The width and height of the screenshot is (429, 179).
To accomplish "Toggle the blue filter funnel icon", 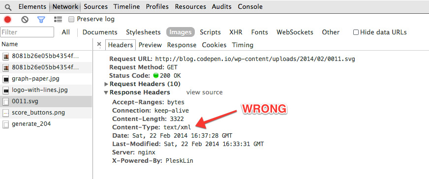I will (x=41, y=19).
